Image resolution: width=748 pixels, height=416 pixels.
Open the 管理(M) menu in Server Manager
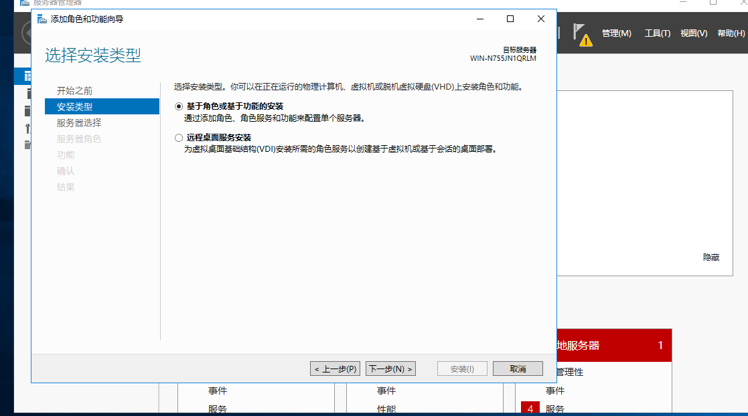[x=616, y=33]
